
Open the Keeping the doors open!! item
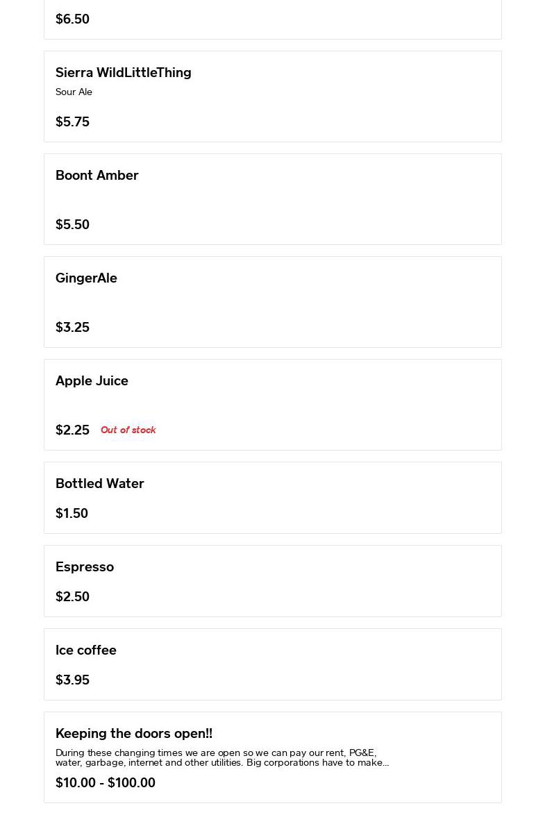(x=134, y=733)
